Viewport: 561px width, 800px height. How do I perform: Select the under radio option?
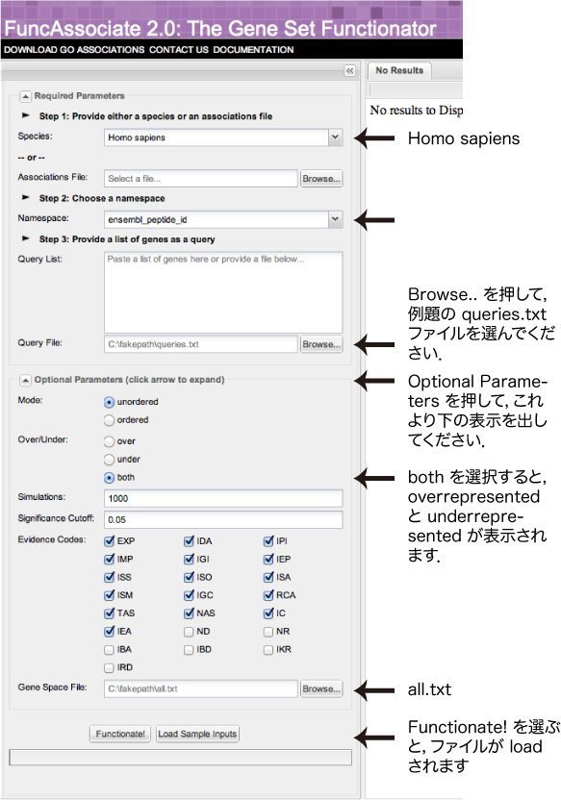coord(109,460)
